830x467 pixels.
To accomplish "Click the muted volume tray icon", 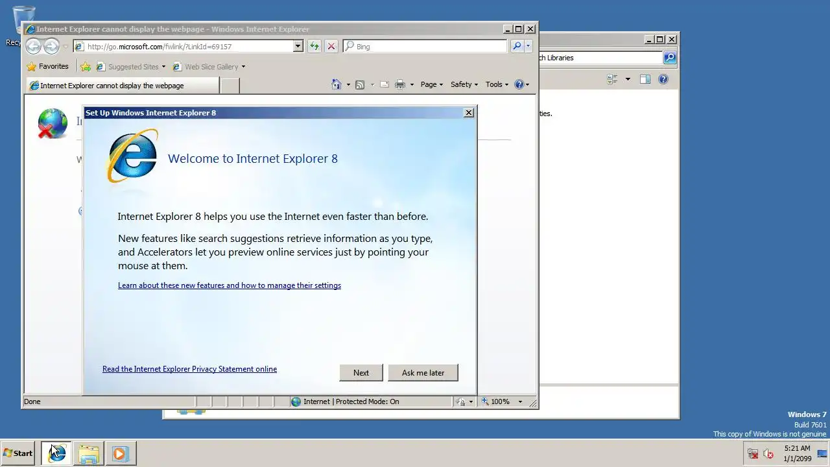I will [x=768, y=453].
